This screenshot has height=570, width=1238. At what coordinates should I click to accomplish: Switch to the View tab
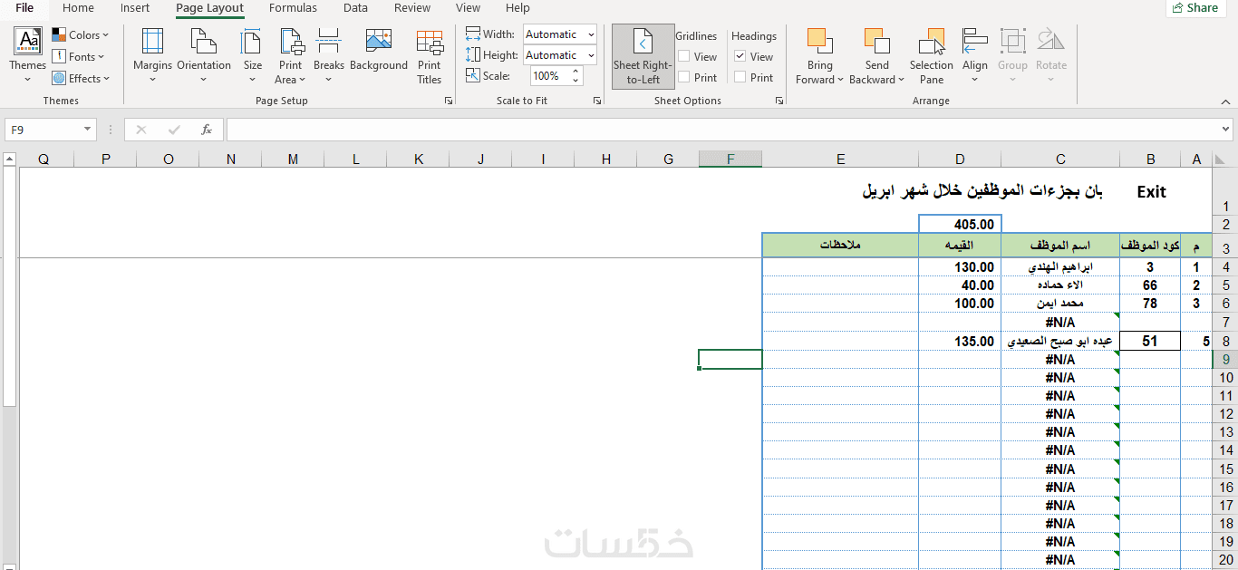point(468,8)
